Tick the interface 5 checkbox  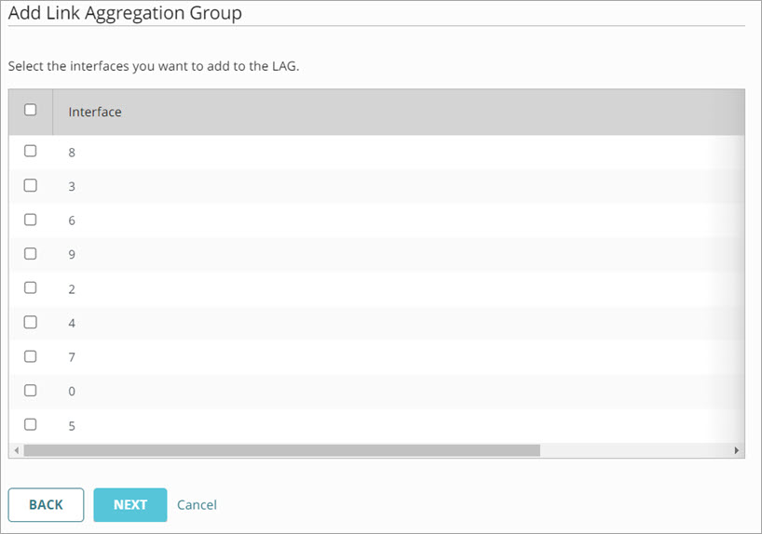30,424
